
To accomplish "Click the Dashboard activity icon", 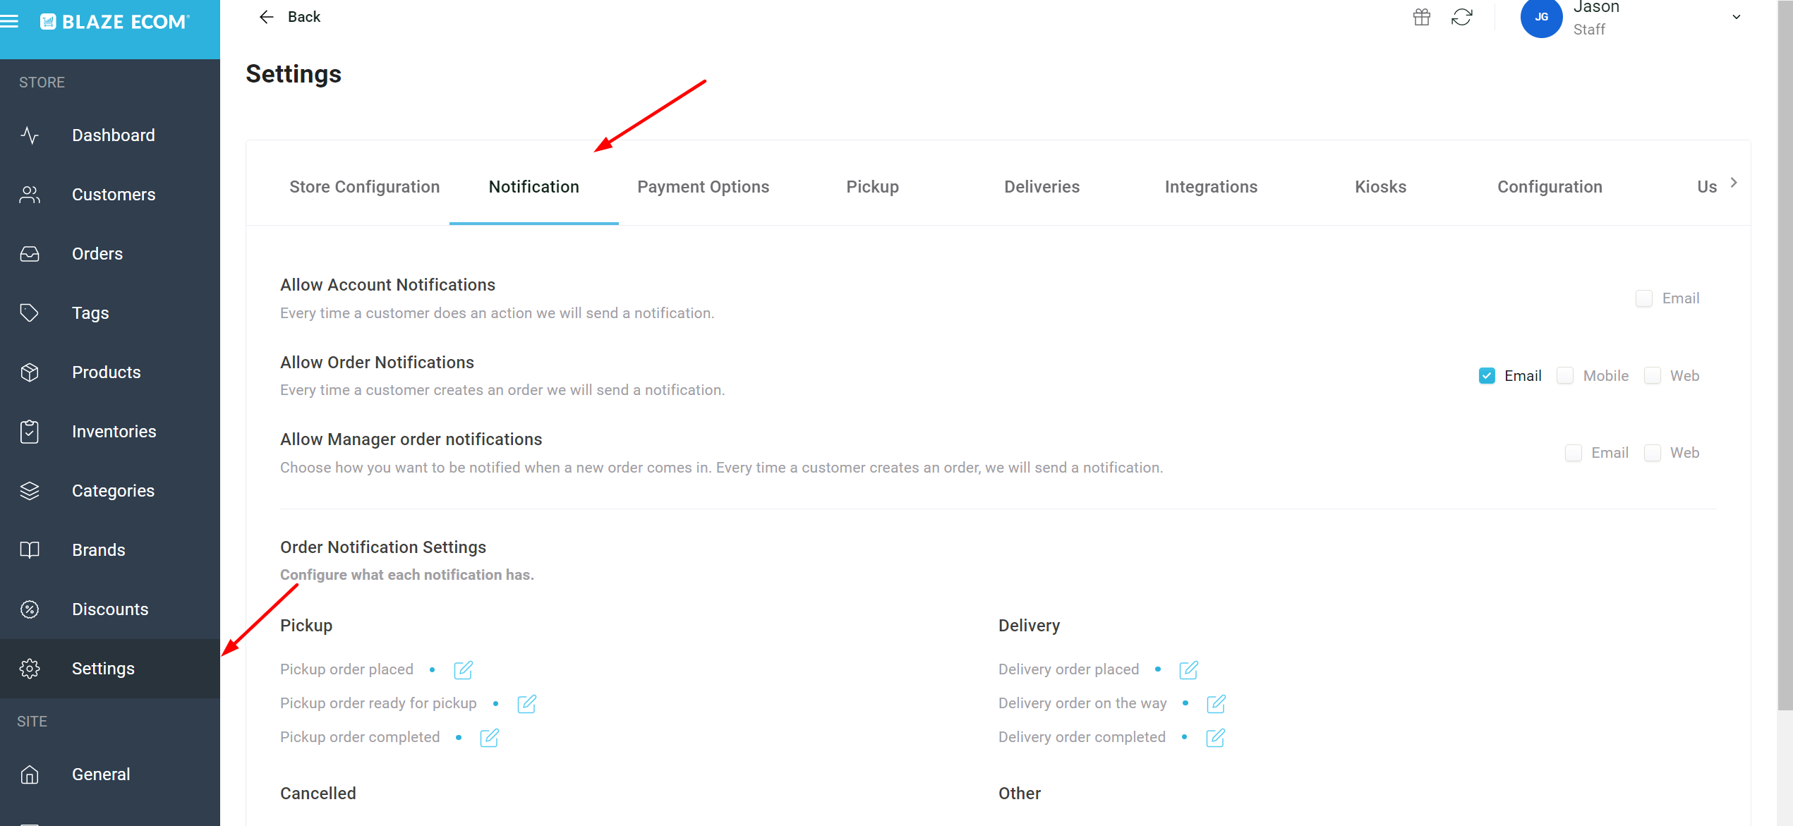I will [30, 135].
